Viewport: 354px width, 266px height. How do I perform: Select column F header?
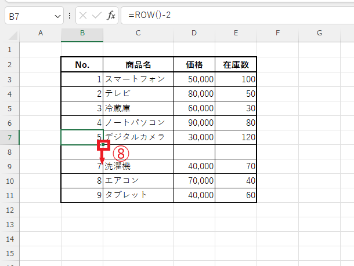click(x=278, y=33)
